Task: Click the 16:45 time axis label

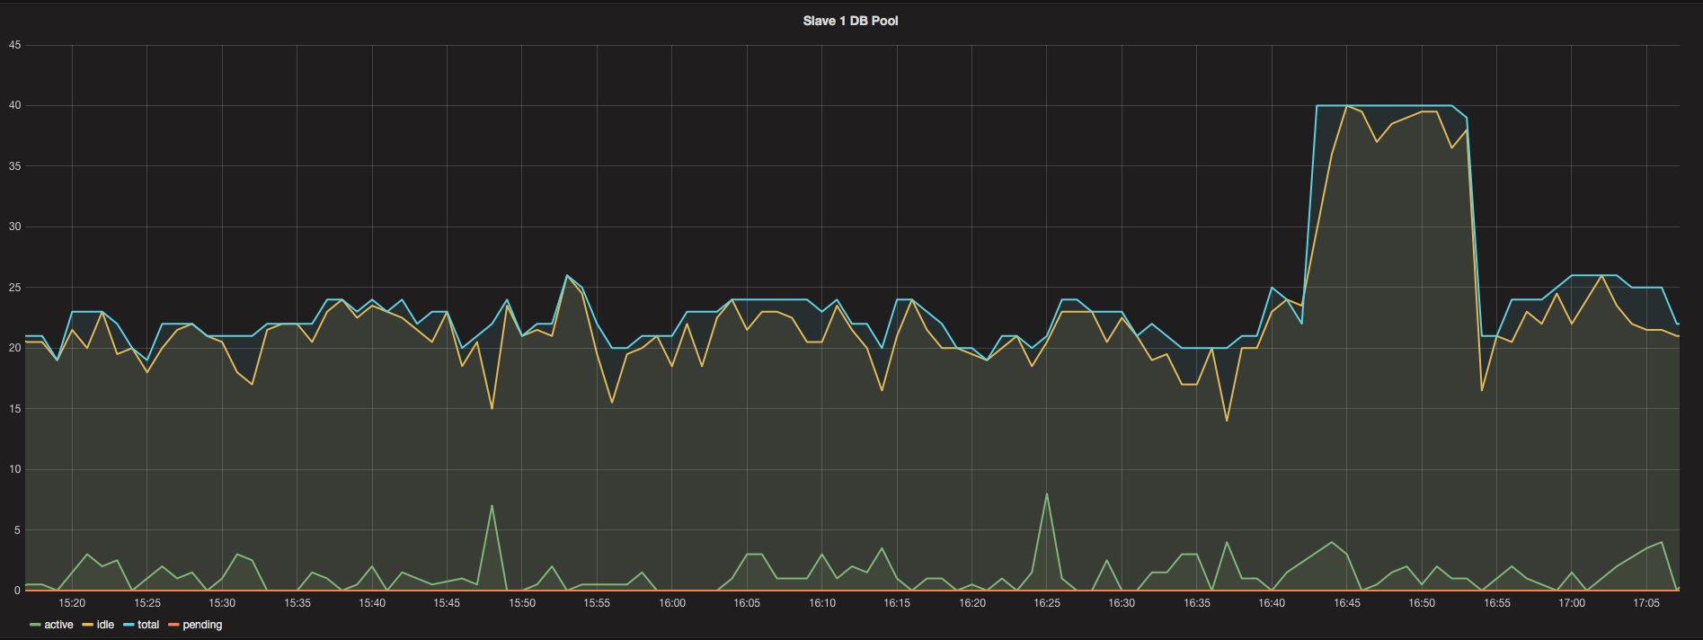Action: tap(1347, 603)
